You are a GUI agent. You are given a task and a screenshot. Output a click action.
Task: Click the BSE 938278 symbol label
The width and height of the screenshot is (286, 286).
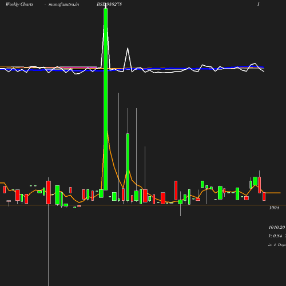(109, 4)
